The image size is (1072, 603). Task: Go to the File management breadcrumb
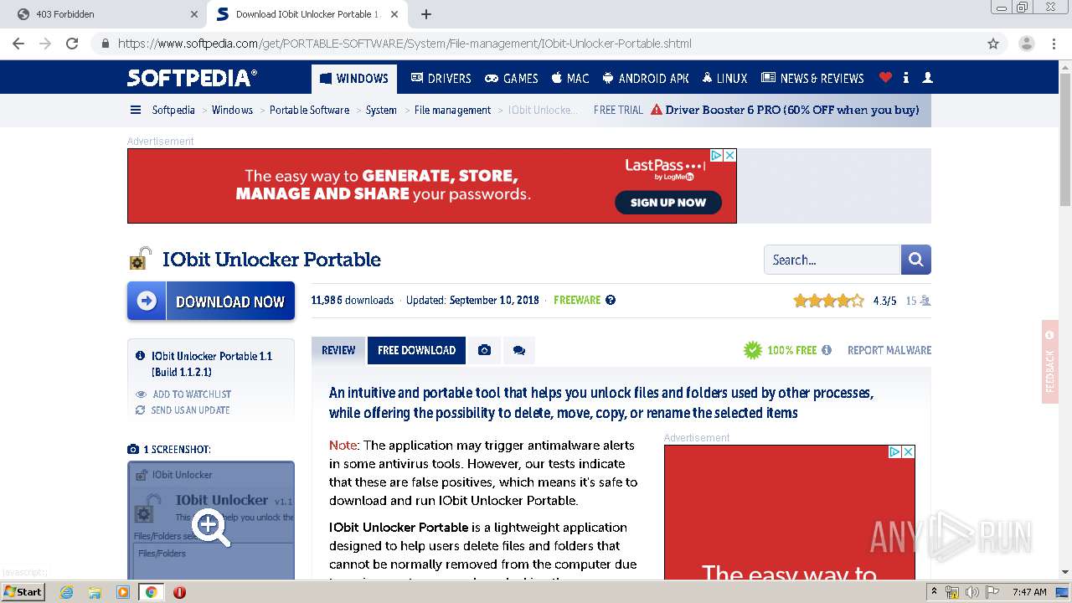[452, 110]
